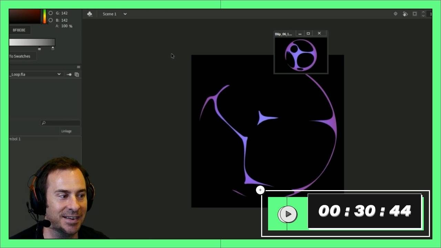This screenshot has height=248, width=441.
Task: Click the alpha value 100 %
Action: (66, 26)
